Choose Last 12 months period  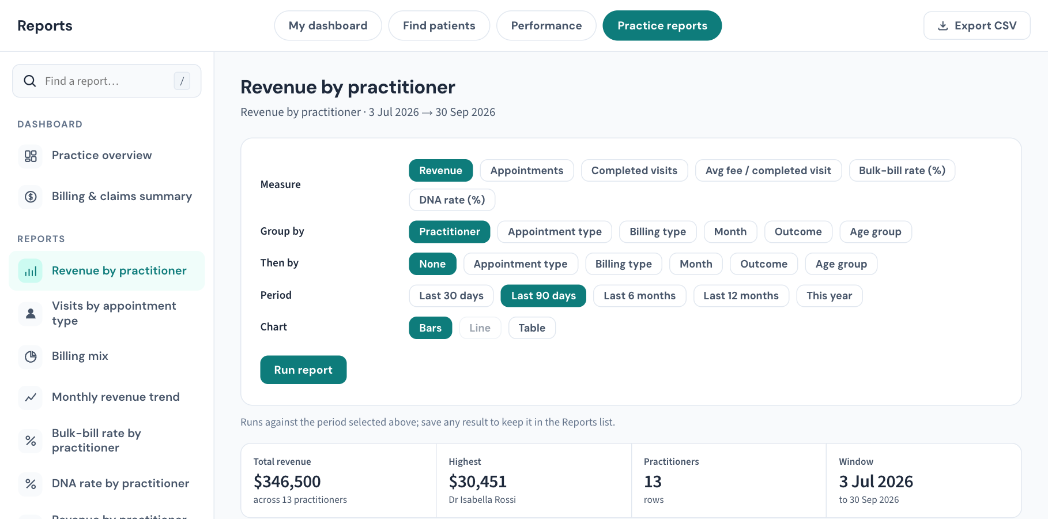(x=741, y=296)
